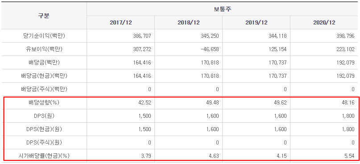Click 2018/12 value 1,600 in DPS(원) row

click(213, 116)
